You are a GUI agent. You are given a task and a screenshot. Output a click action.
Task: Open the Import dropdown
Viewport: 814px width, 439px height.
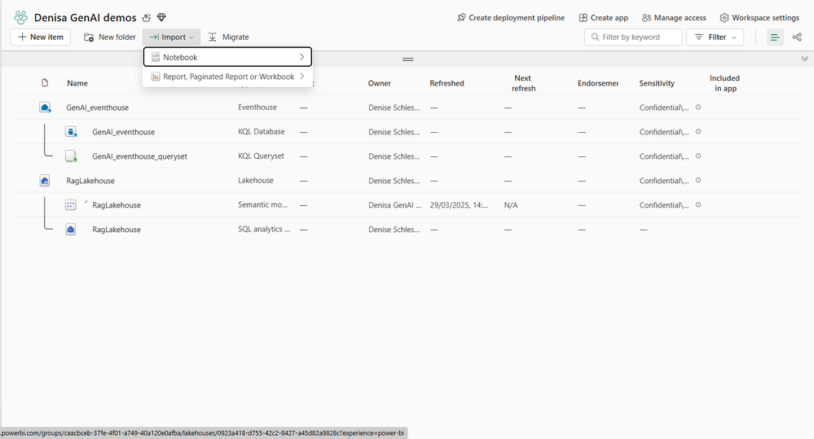pyautogui.click(x=171, y=37)
